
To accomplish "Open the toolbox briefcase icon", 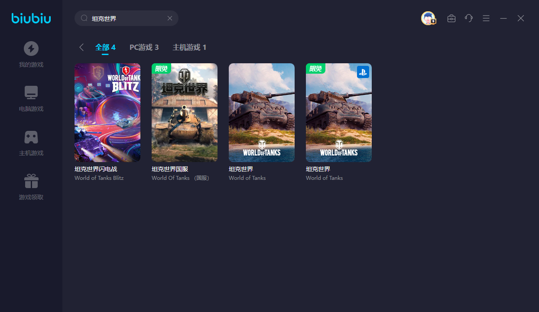I will 451,18.
